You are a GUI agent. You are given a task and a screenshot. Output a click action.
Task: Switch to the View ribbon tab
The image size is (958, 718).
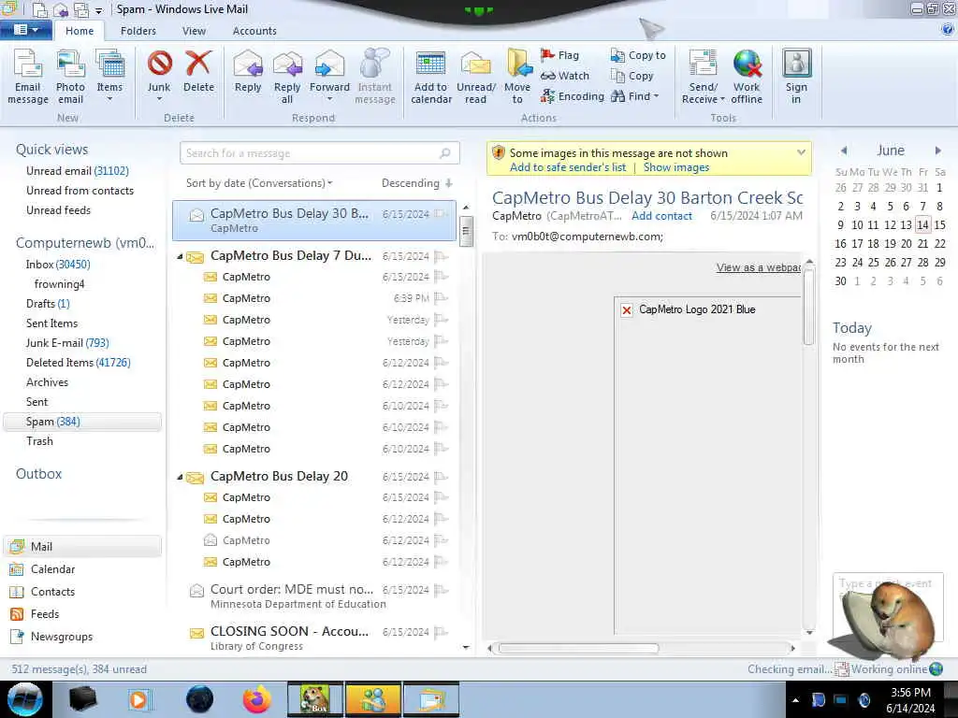(x=194, y=31)
